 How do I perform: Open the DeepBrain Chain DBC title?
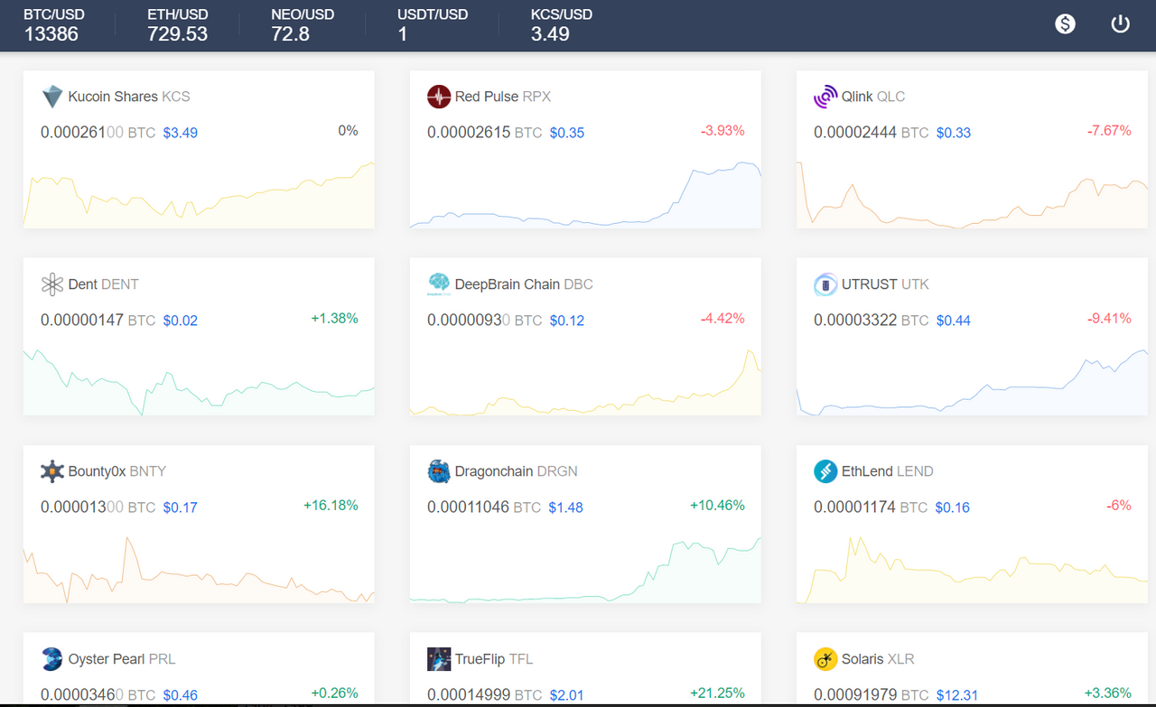tap(524, 284)
